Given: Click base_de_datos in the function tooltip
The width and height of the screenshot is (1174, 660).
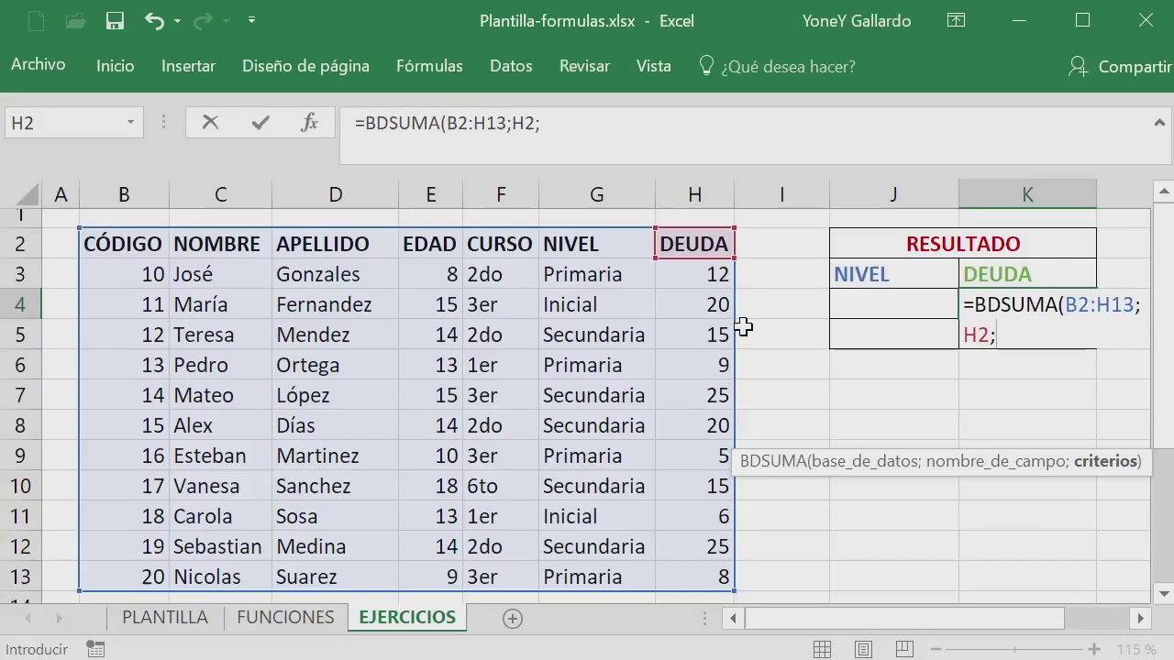Looking at the screenshot, I should pyautogui.click(x=866, y=461).
